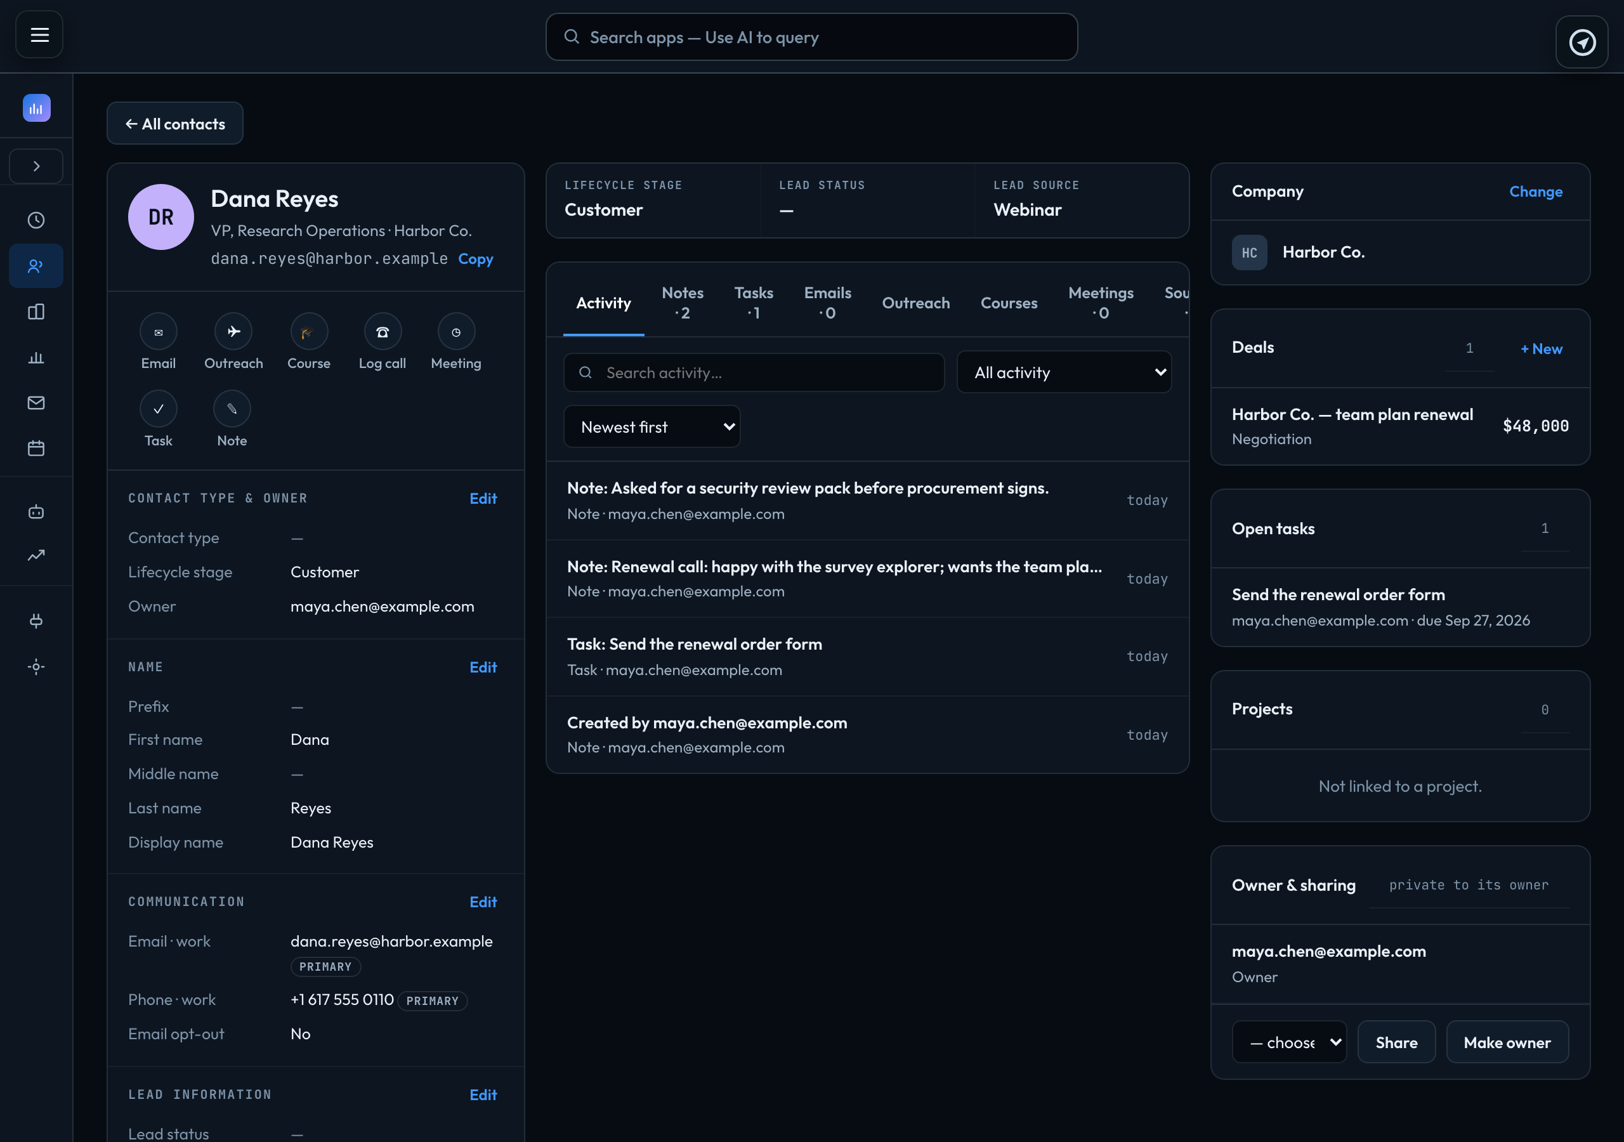Click the Make owner button
Screen dimensions: 1624x1142
(1507, 1042)
